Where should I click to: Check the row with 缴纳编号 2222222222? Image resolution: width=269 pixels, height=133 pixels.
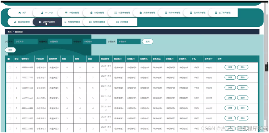(10, 129)
